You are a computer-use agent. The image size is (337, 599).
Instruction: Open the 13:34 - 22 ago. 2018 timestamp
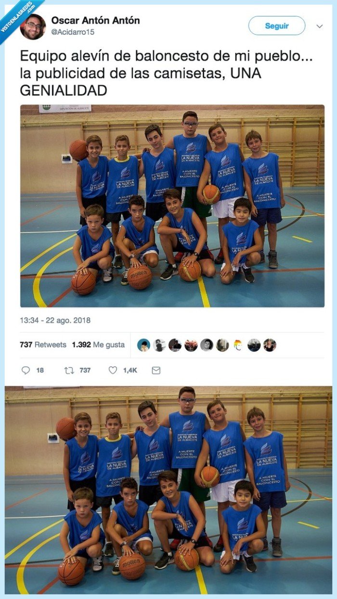(x=55, y=320)
